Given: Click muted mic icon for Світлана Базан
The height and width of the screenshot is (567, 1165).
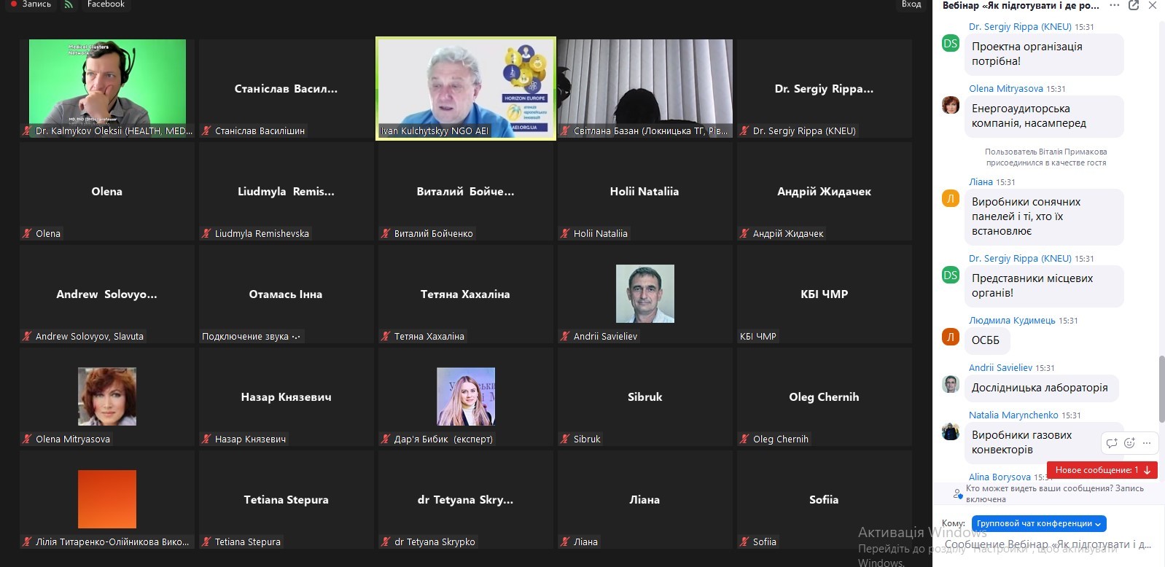Looking at the screenshot, I should 566,131.
